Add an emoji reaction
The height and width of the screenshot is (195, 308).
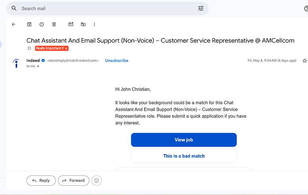click(96, 181)
